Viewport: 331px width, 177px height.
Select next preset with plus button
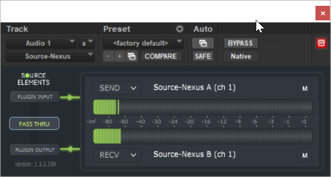120,56
